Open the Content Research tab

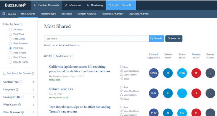(46, 5)
